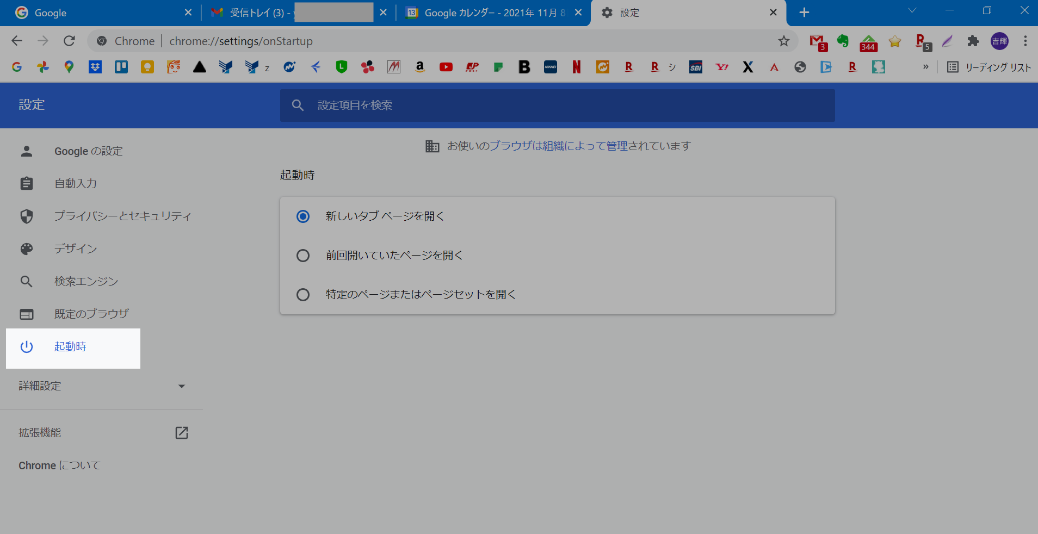The height and width of the screenshot is (534, 1038).
Task: Select 特定のページまたはページセットを開く radio option
Action: pyautogui.click(x=303, y=295)
